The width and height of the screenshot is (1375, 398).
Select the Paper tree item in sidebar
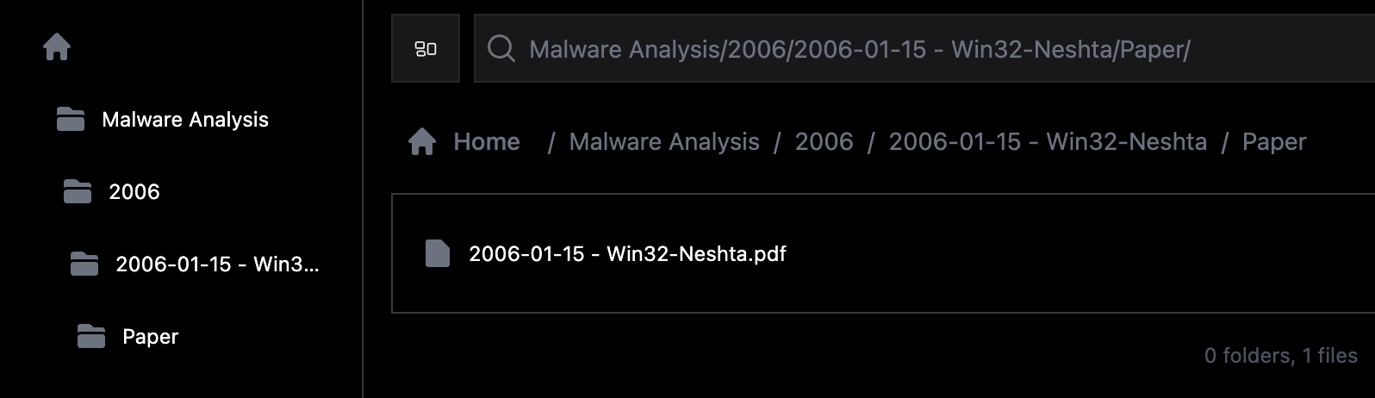150,337
